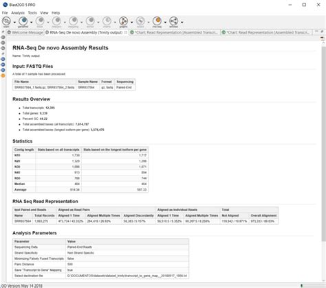Click the 'Total Records' column header

[x=45, y=215]
